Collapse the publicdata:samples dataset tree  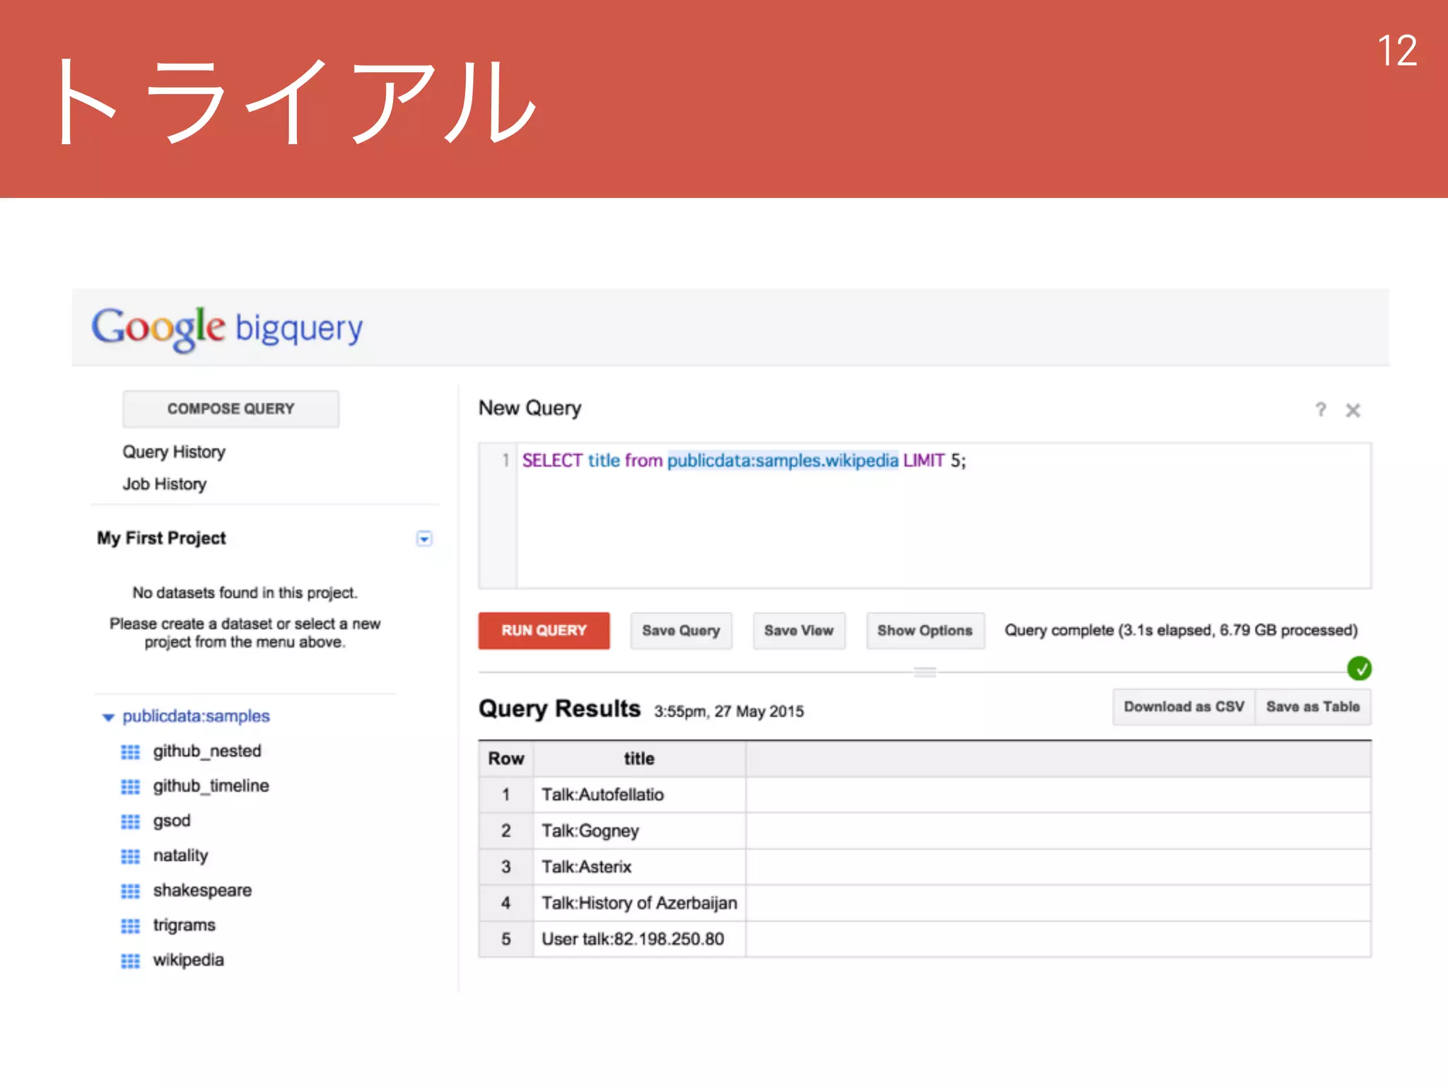pyautogui.click(x=108, y=717)
